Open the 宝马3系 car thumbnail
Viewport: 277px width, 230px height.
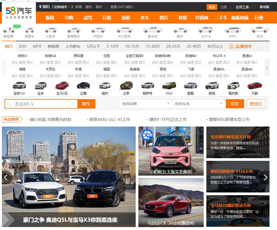pyautogui.click(x=62, y=86)
